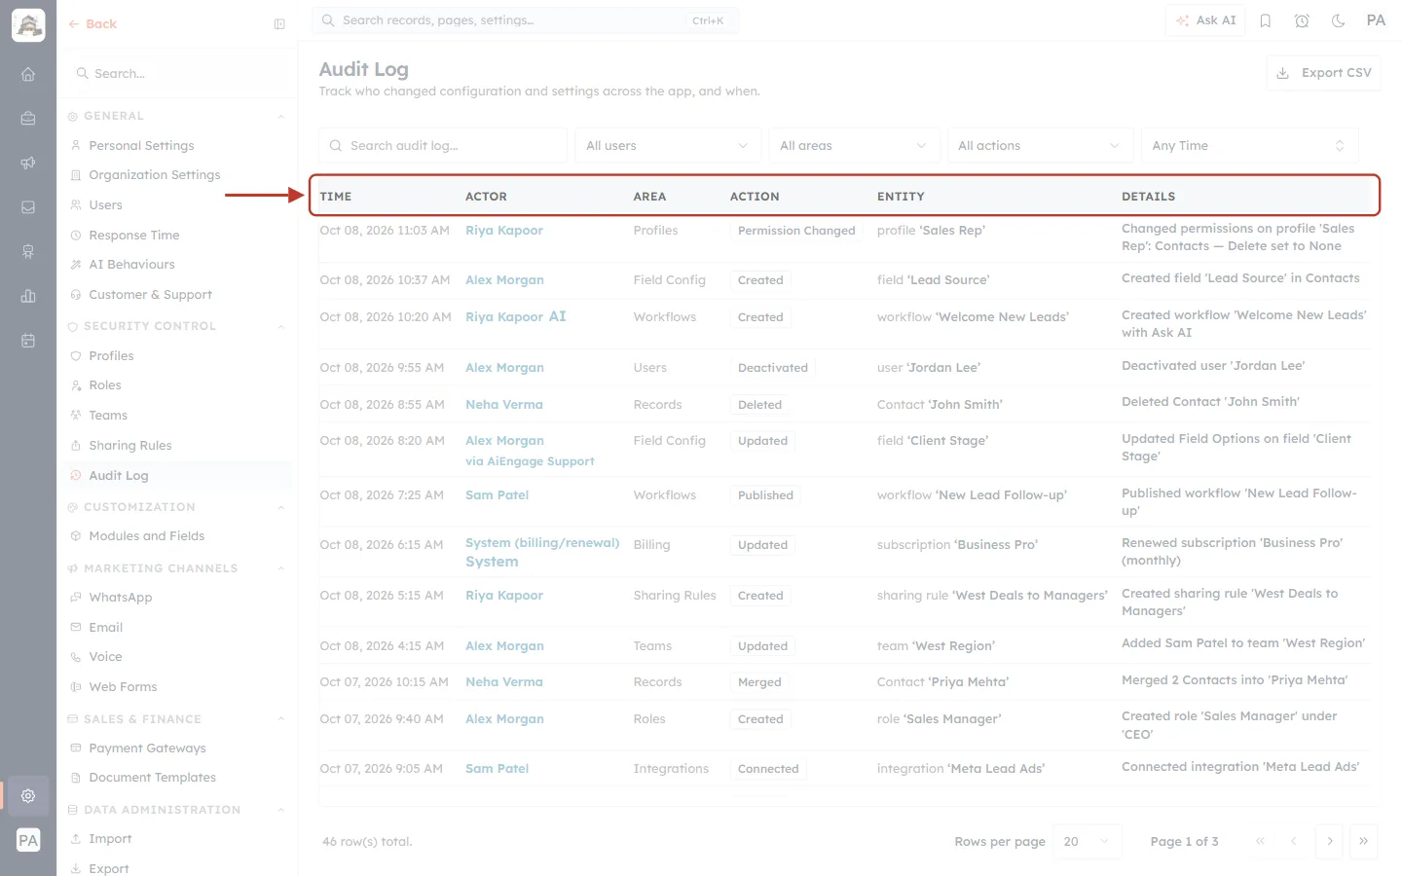Open Organization Settings
The image size is (1402, 876).
click(x=154, y=175)
